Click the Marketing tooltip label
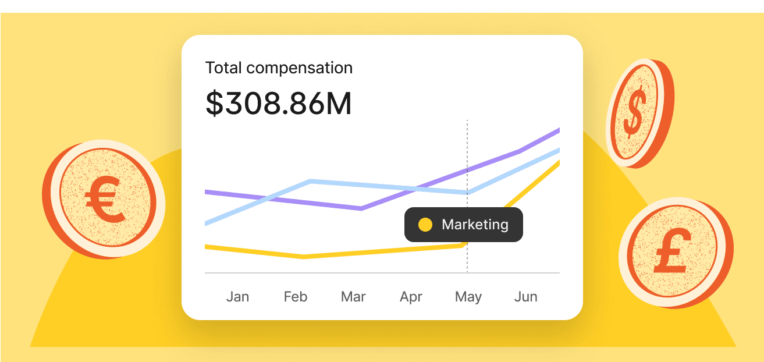The width and height of the screenshot is (764, 362). point(475,225)
